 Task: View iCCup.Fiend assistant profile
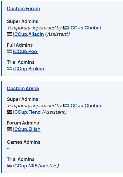[27, 112]
